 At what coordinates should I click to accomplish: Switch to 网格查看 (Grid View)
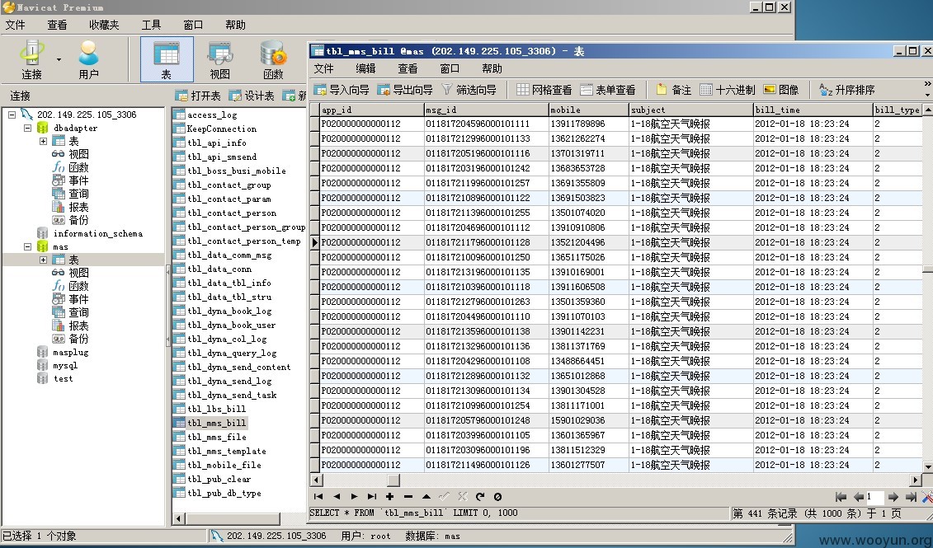pos(544,90)
